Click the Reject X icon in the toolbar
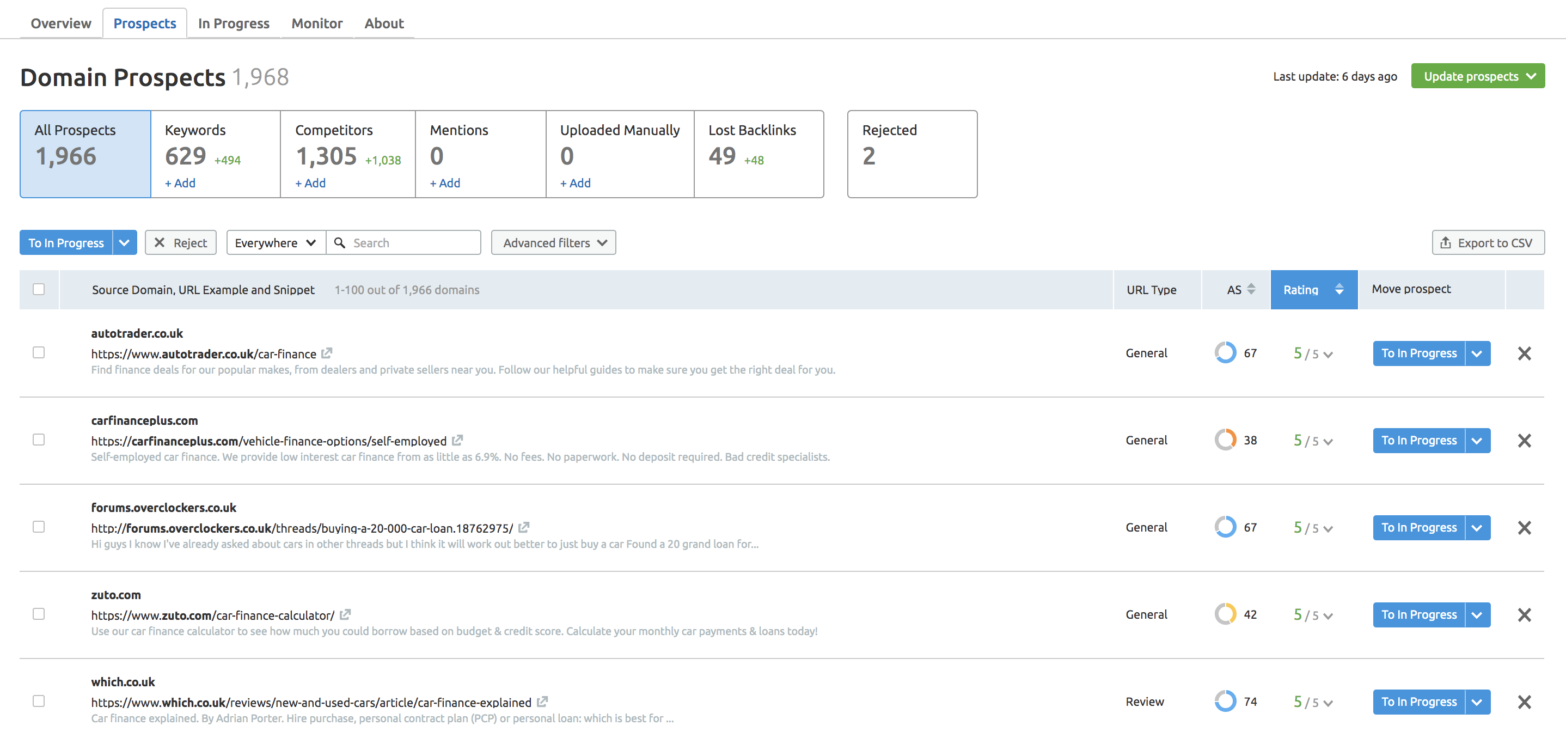The image size is (1566, 744). coord(160,242)
